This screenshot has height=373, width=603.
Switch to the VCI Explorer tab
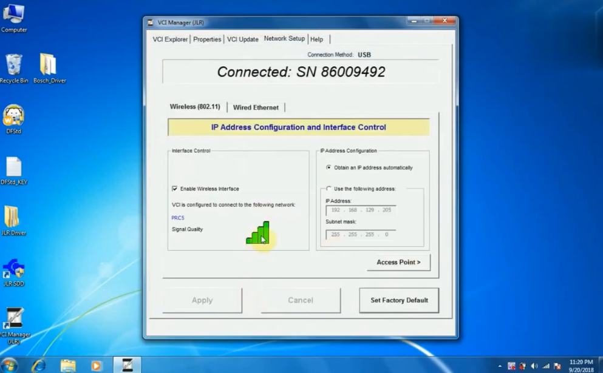170,39
